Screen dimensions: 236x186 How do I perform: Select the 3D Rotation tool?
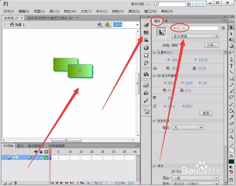pyautogui.click(x=231, y=46)
